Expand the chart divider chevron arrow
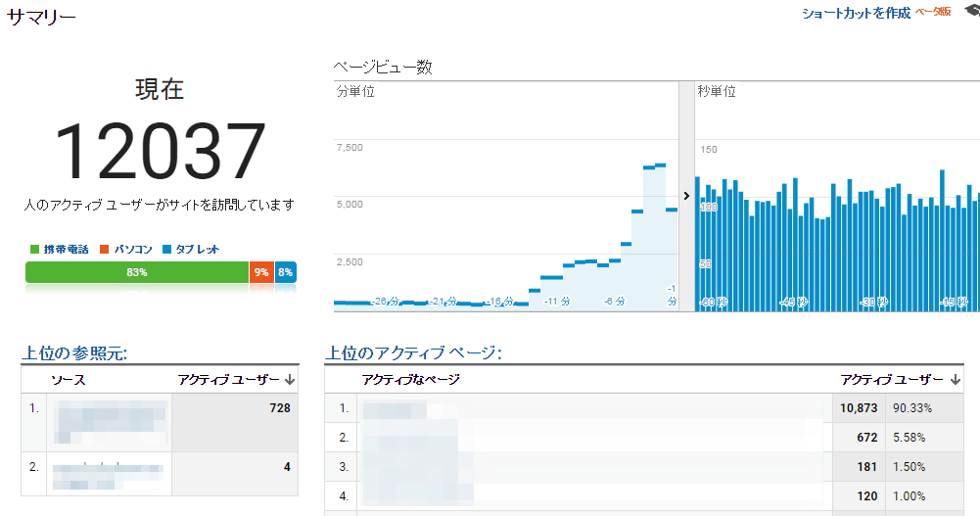 point(686,196)
